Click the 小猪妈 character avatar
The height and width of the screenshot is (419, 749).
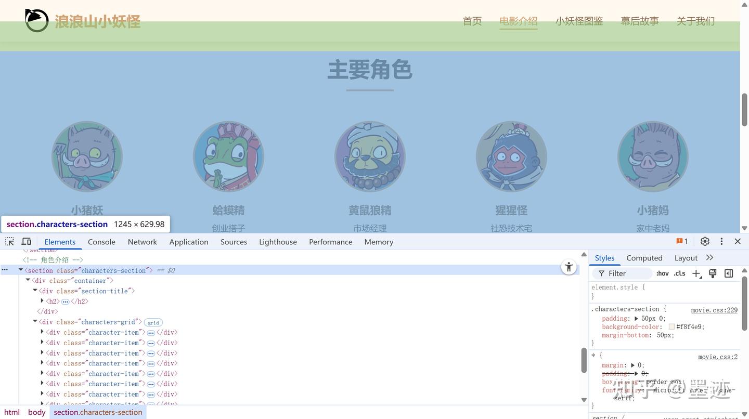[x=653, y=157]
